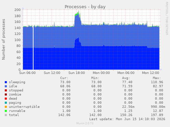170x127 pixels.
Task: Click total current value 142.06
Action: coord(64,115)
